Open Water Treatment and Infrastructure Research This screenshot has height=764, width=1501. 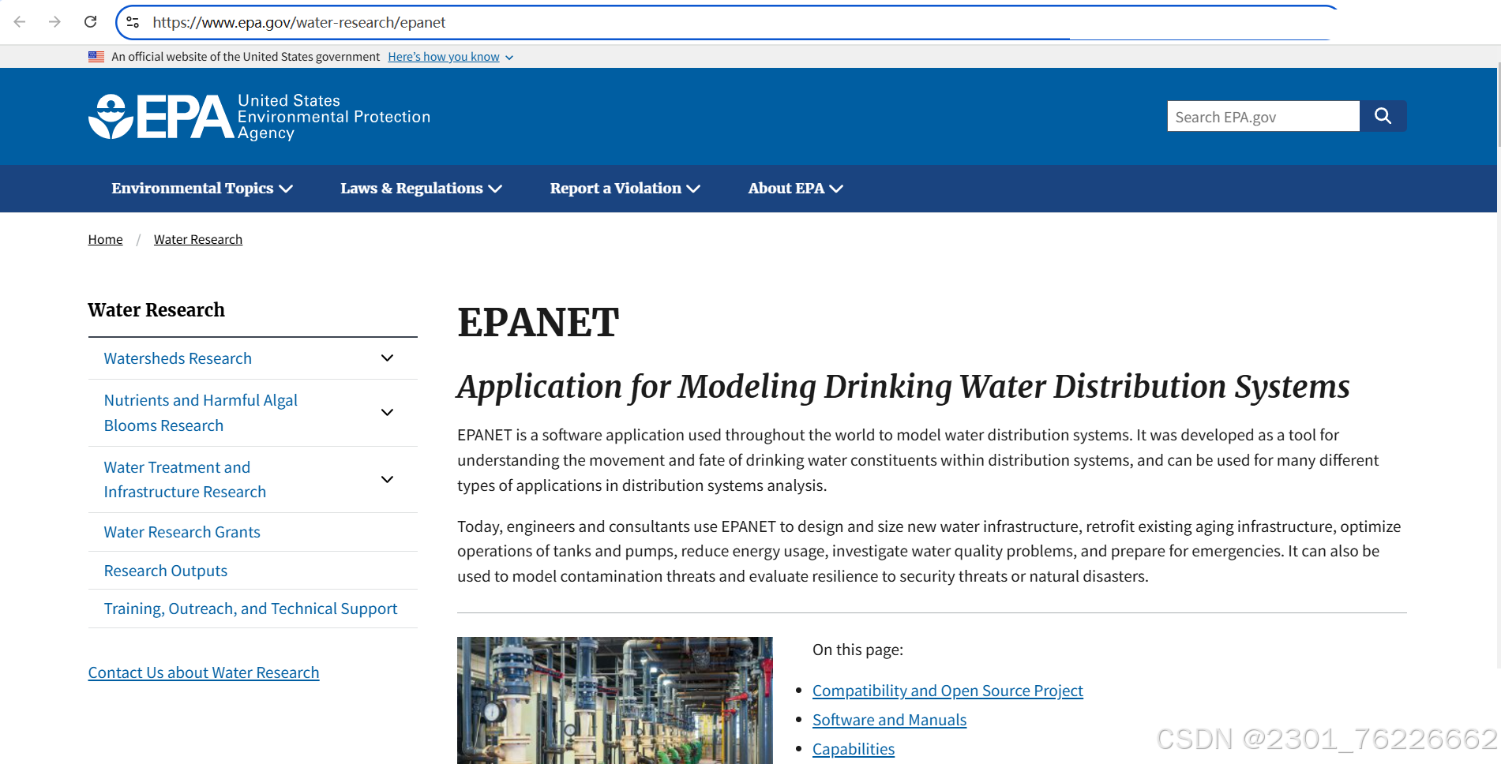click(185, 480)
